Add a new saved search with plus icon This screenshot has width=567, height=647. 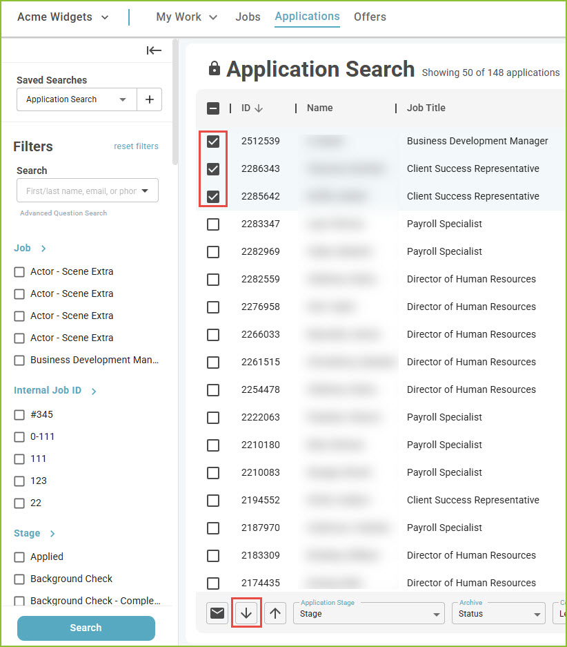coord(150,99)
